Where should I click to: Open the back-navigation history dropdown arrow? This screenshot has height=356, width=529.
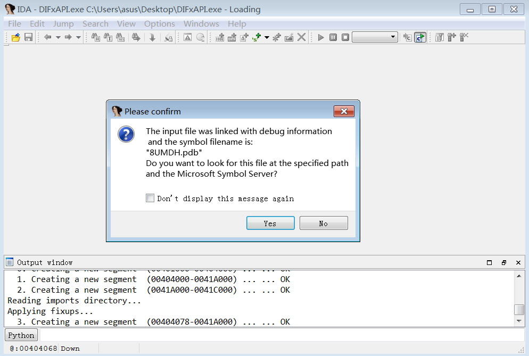(58, 37)
